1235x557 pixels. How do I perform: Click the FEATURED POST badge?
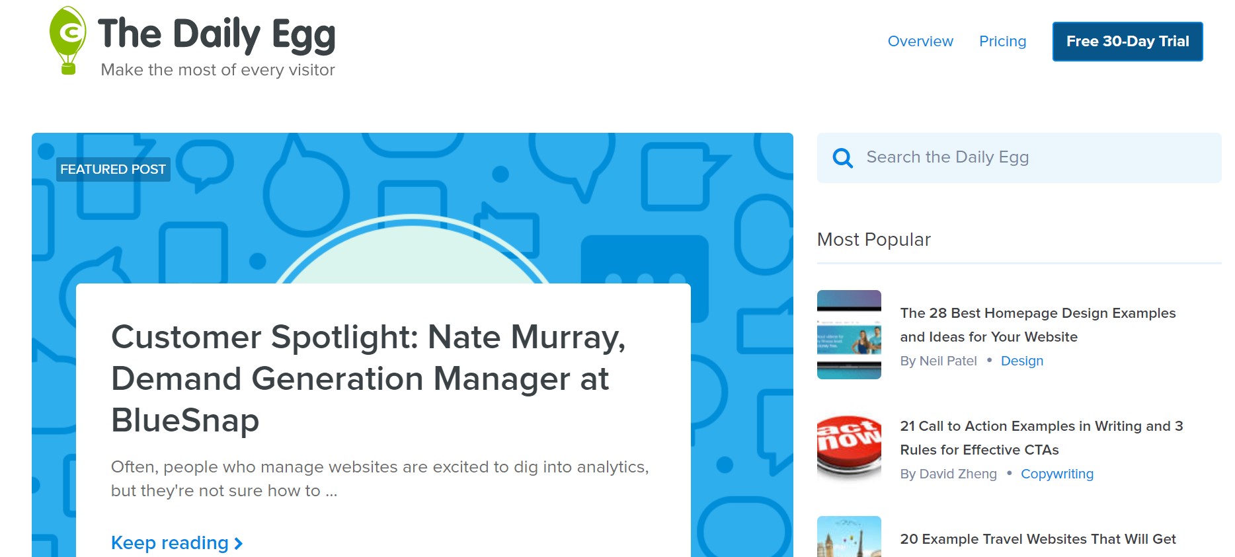coord(113,169)
